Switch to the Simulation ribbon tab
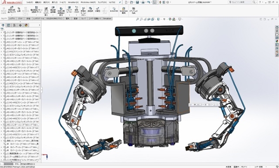This screenshot has height=168, width=279. [x=107, y=19]
